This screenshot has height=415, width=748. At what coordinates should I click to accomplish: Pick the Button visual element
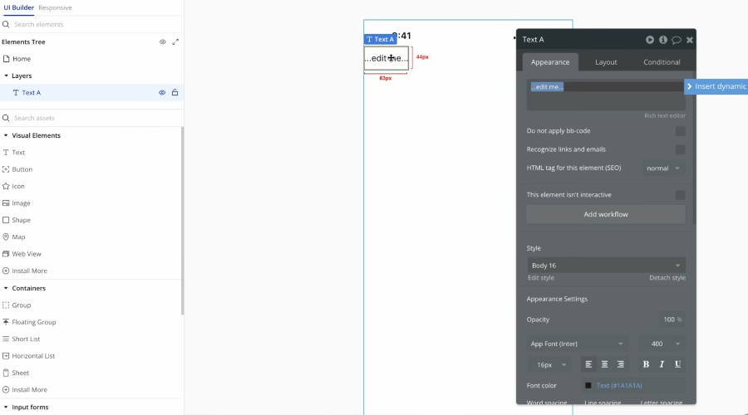point(17,169)
